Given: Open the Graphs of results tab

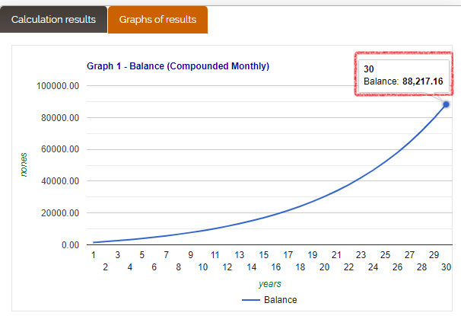Looking at the screenshot, I should [x=158, y=20].
